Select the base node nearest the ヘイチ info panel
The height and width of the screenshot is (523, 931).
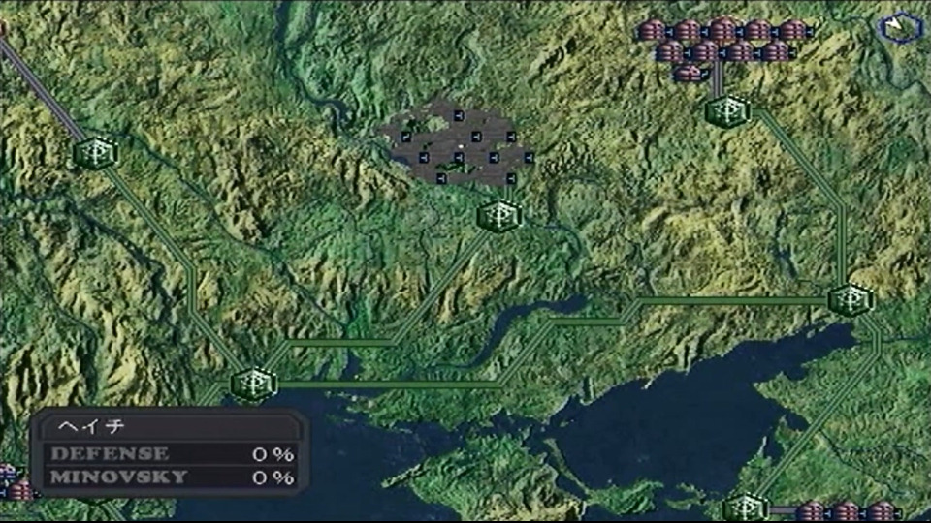click(253, 384)
